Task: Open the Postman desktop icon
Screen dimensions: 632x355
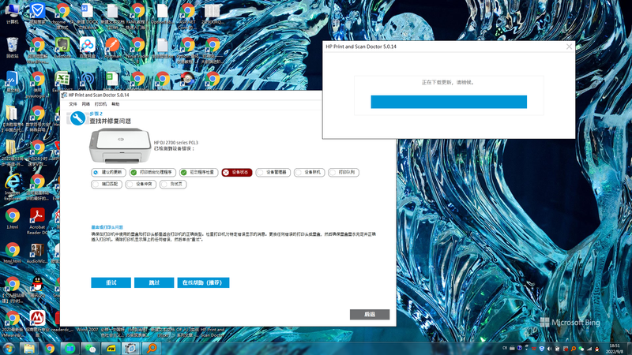Action: click(112, 47)
